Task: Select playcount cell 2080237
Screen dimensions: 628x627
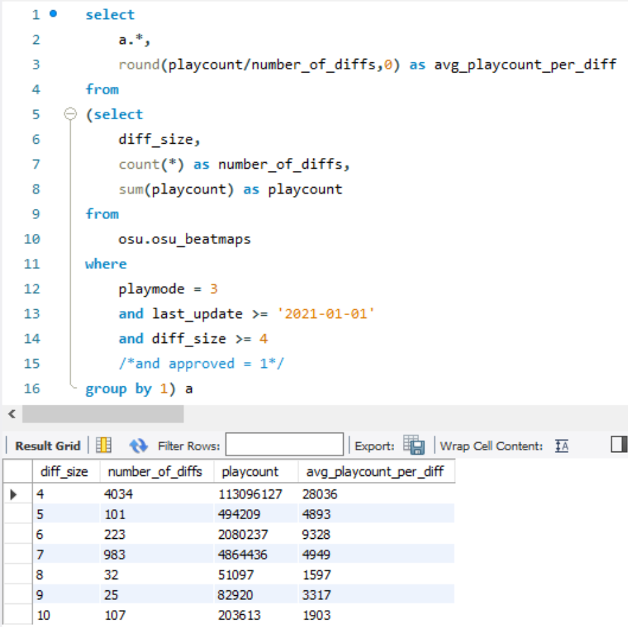Action: click(x=256, y=535)
